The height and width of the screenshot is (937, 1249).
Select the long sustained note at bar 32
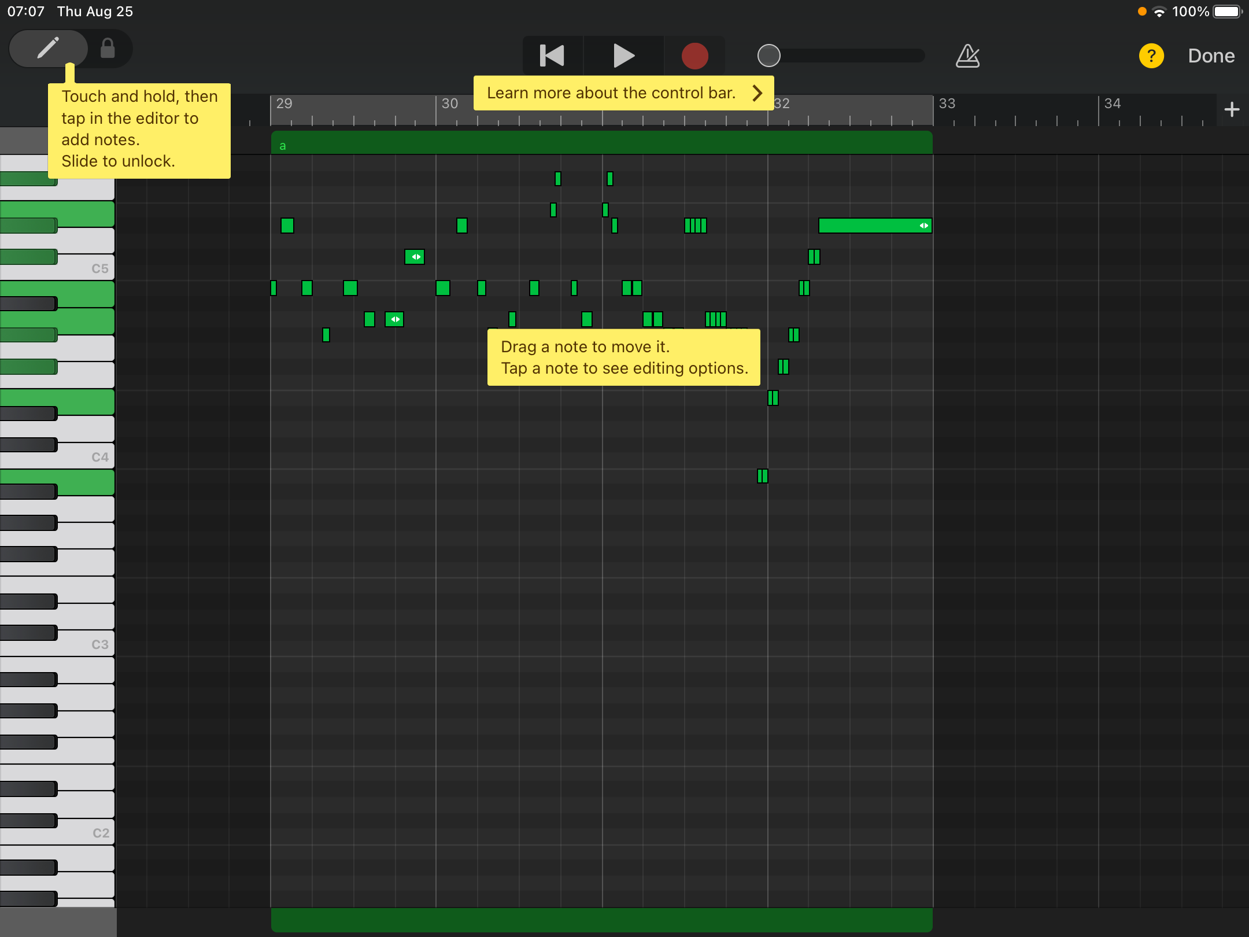click(x=867, y=226)
